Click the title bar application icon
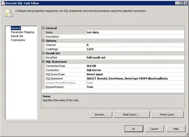The height and width of the screenshot is (137, 189). coord(3,3)
